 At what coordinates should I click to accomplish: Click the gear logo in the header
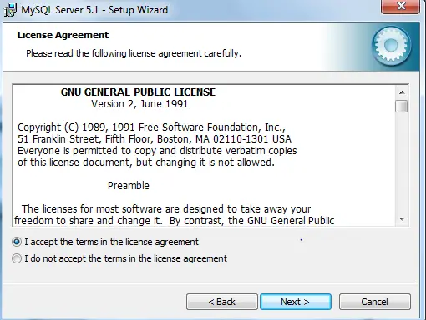(x=391, y=45)
